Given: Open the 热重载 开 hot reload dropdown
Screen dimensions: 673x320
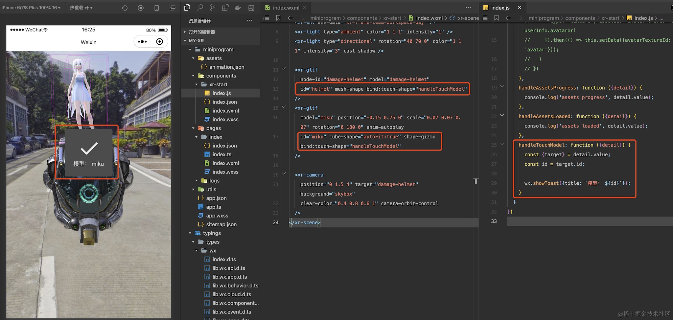Looking at the screenshot, I should pyautogui.click(x=81, y=8).
